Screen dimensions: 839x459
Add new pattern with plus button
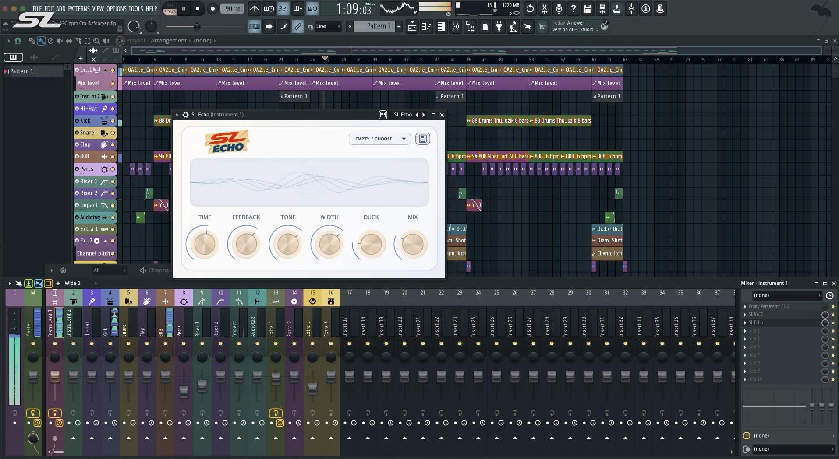pyautogui.click(x=399, y=26)
